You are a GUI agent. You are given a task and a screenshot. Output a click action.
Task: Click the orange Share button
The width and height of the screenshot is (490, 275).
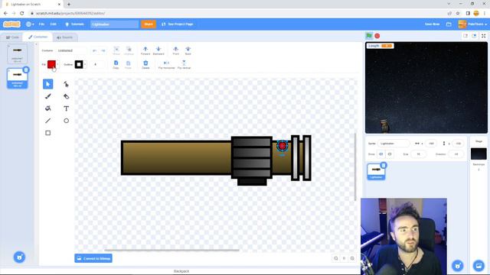tap(149, 24)
